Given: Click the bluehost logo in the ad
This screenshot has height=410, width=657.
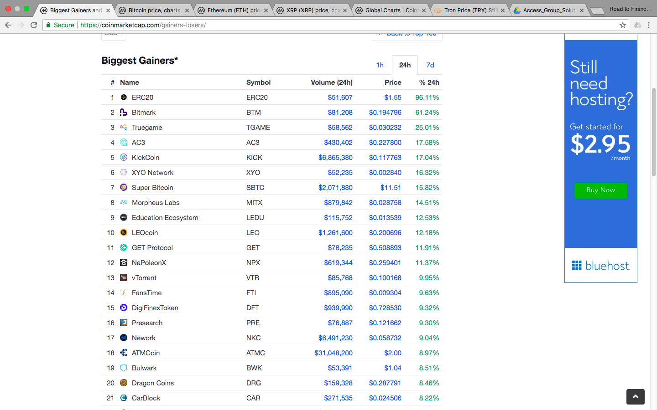Looking at the screenshot, I should pyautogui.click(x=600, y=266).
